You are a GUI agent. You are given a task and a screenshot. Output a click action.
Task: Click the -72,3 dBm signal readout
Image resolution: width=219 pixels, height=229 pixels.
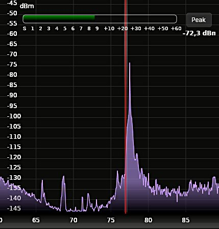click(199, 33)
